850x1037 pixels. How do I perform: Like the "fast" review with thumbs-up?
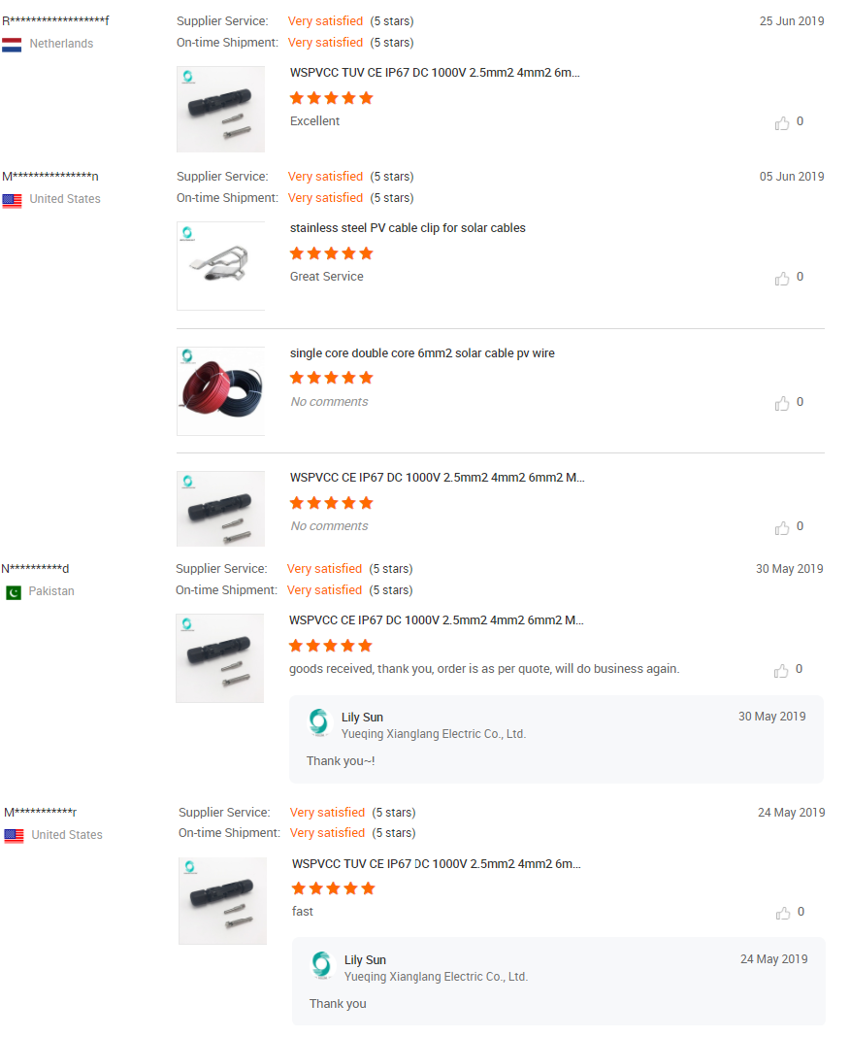pos(782,914)
